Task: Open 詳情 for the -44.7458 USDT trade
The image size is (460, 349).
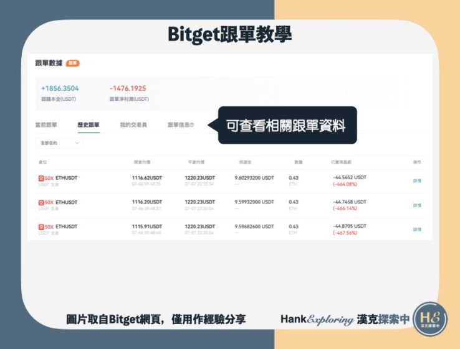Action: pyautogui.click(x=417, y=205)
